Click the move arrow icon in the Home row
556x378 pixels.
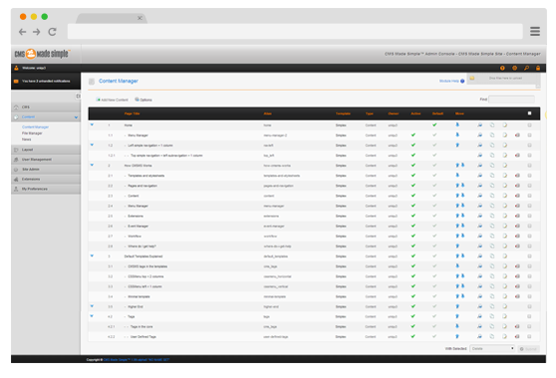point(457,125)
